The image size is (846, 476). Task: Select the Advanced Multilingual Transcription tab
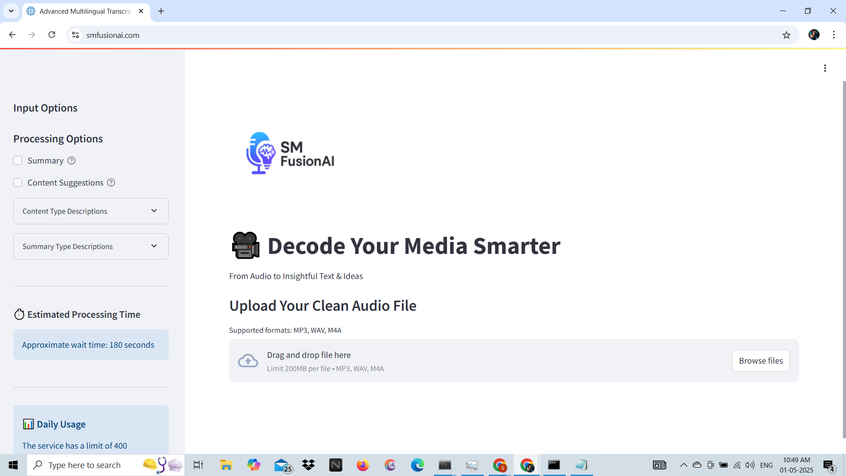coord(84,11)
